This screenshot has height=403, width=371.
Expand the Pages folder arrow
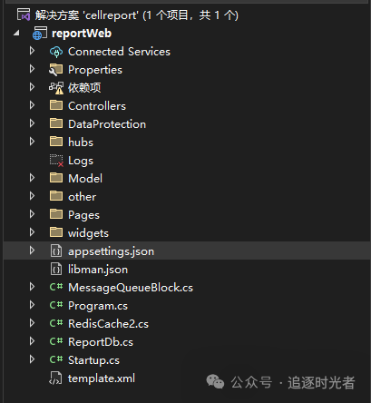(32, 214)
